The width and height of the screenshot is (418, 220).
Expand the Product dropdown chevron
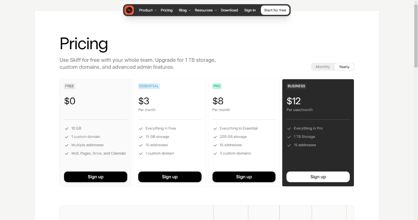[x=155, y=10]
